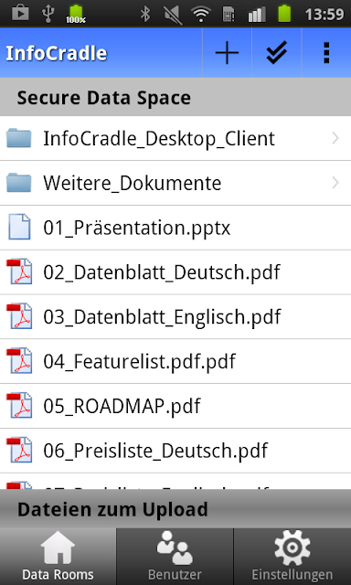Tap the Wi-Fi status bar icon
The height and width of the screenshot is (585, 351).
tap(200, 15)
